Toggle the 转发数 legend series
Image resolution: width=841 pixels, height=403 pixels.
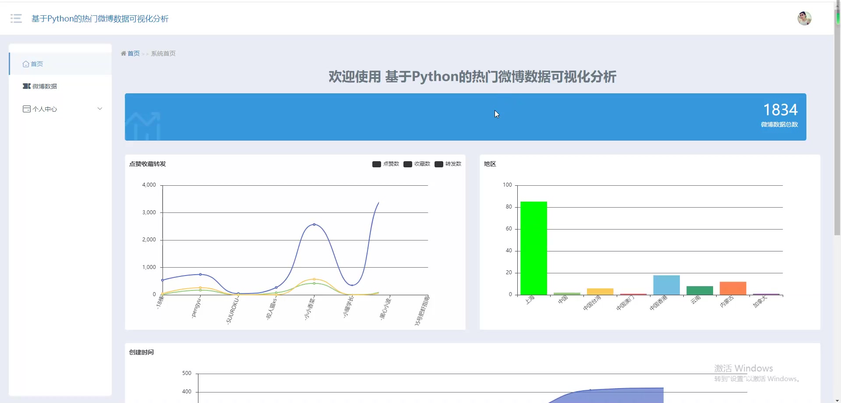[448, 164]
